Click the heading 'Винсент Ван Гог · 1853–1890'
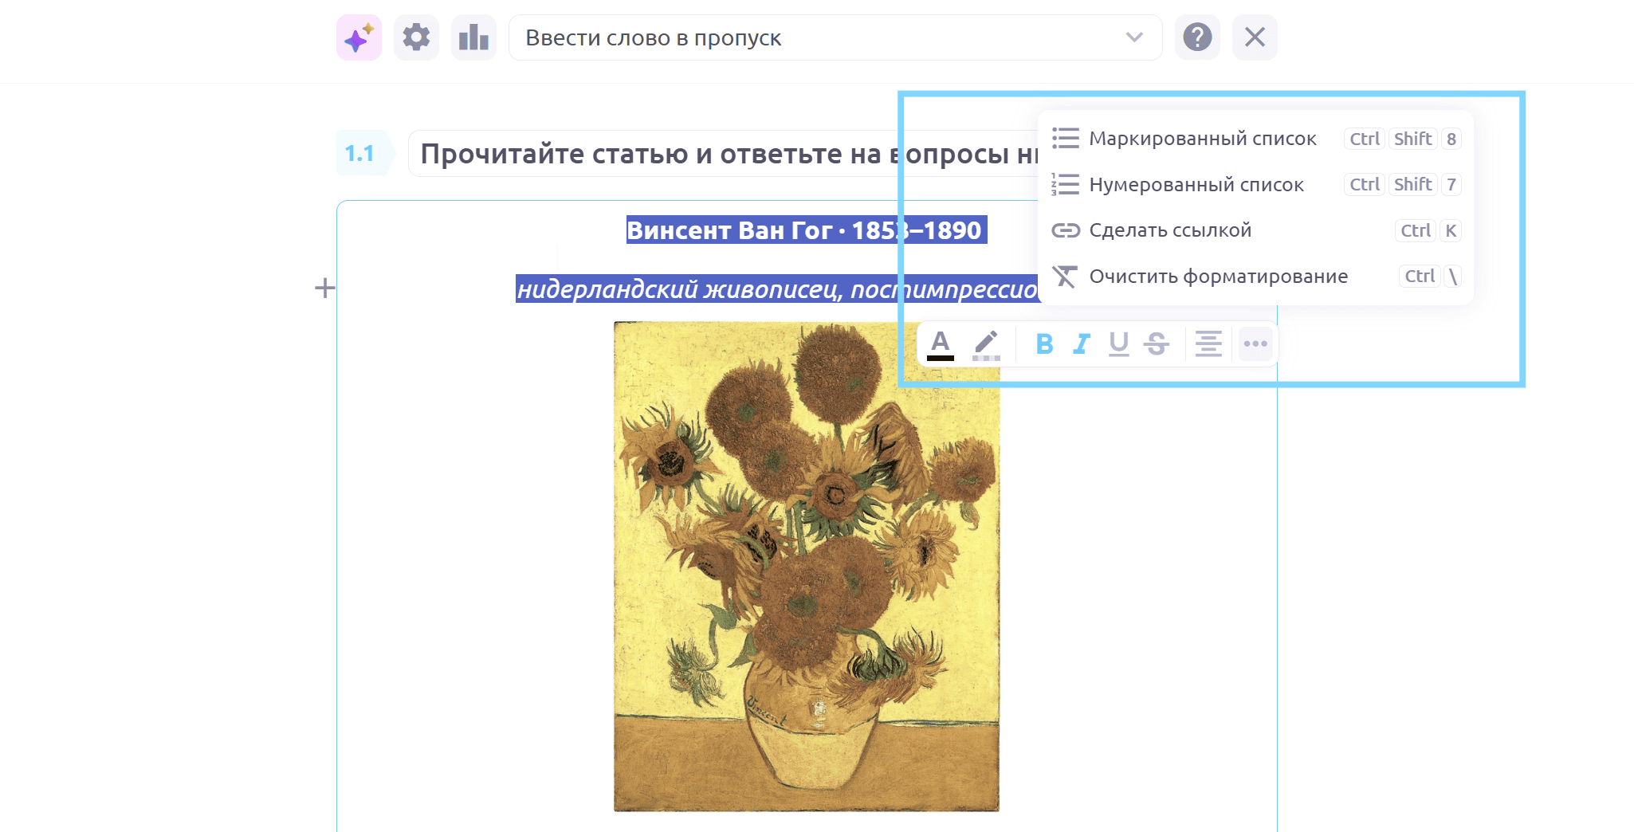Viewport: 1634px width, 832px height. point(803,230)
